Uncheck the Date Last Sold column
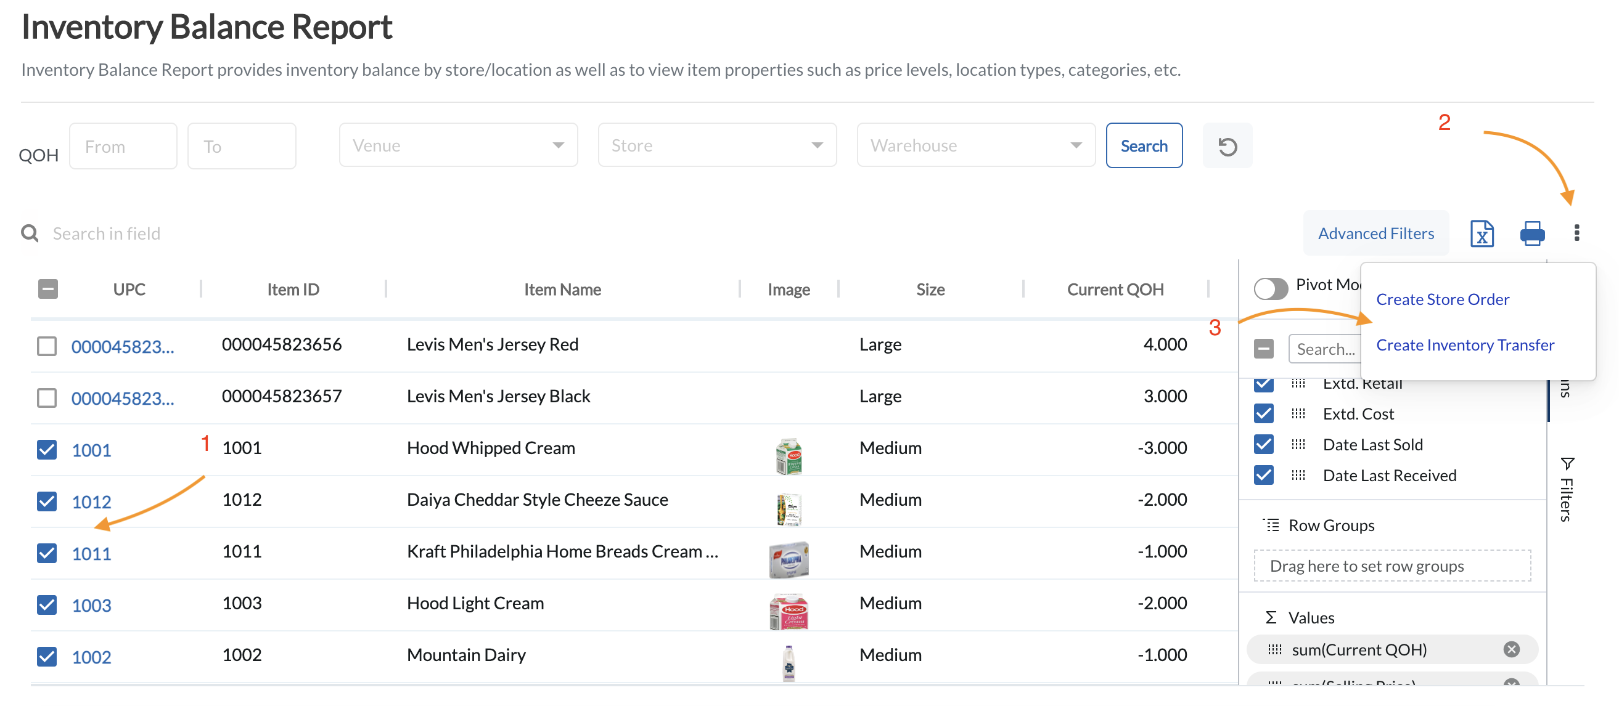The height and width of the screenshot is (706, 1619). (x=1263, y=444)
